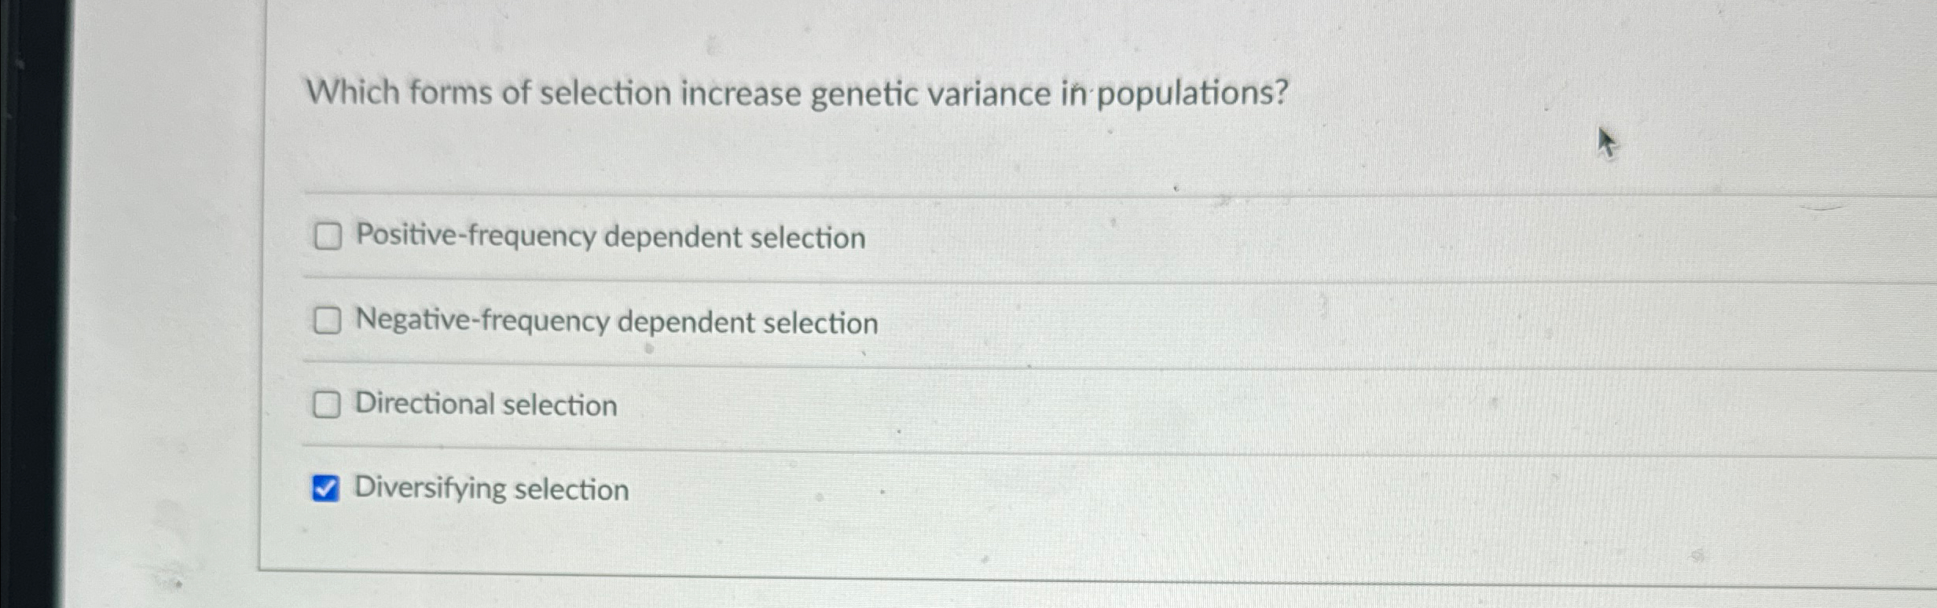Click the Positive-frequency dependent selection label

609,236
